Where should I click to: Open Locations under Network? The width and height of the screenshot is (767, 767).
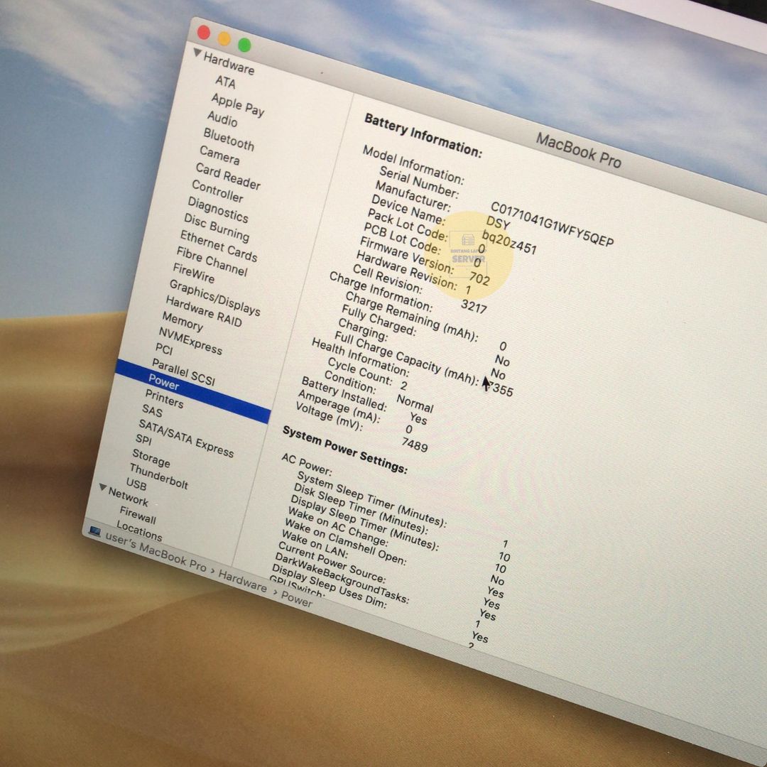[139, 531]
